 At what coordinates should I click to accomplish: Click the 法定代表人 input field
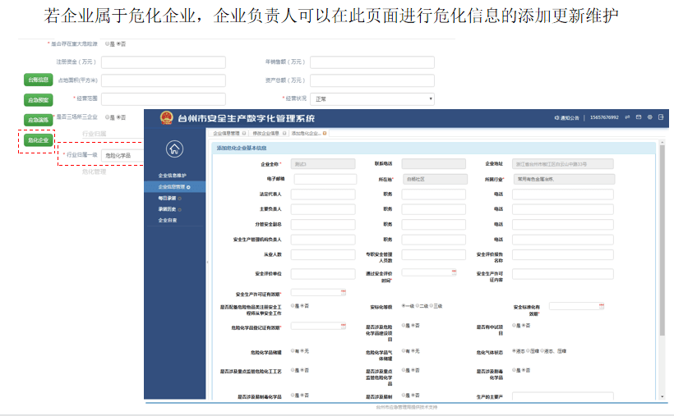[x=323, y=194]
